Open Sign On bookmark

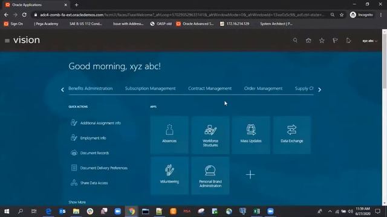13,24
